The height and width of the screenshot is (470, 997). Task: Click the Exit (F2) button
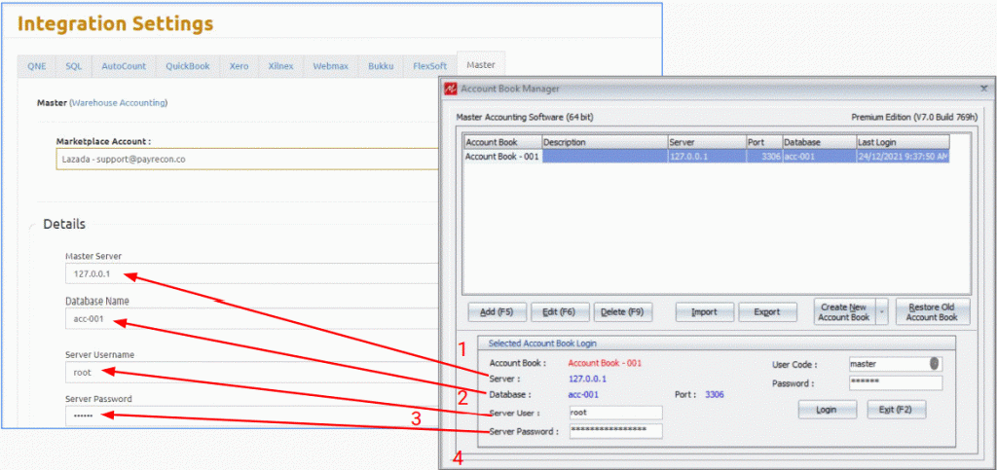[x=897, y=410]
